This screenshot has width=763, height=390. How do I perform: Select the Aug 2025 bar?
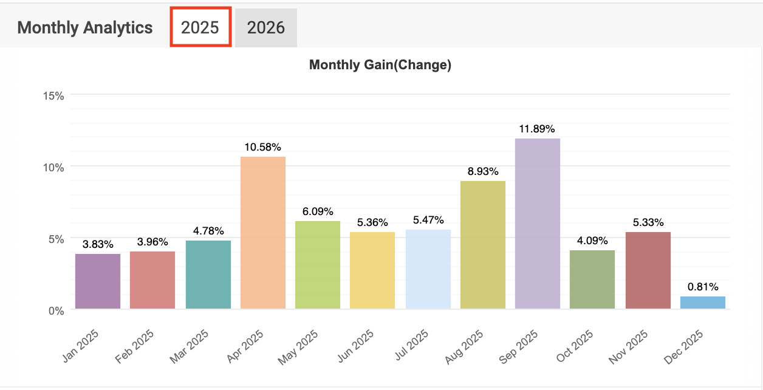point(483,245)
